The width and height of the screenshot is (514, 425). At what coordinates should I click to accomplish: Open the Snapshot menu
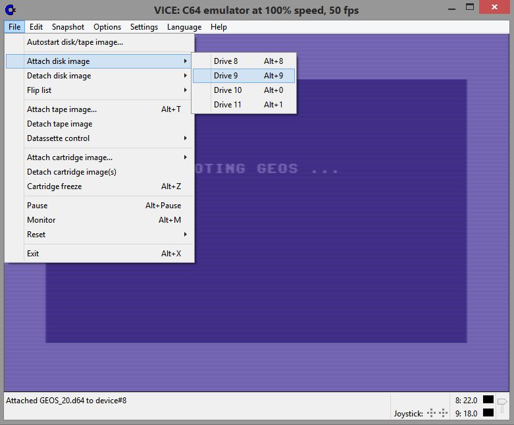[68, 27]
